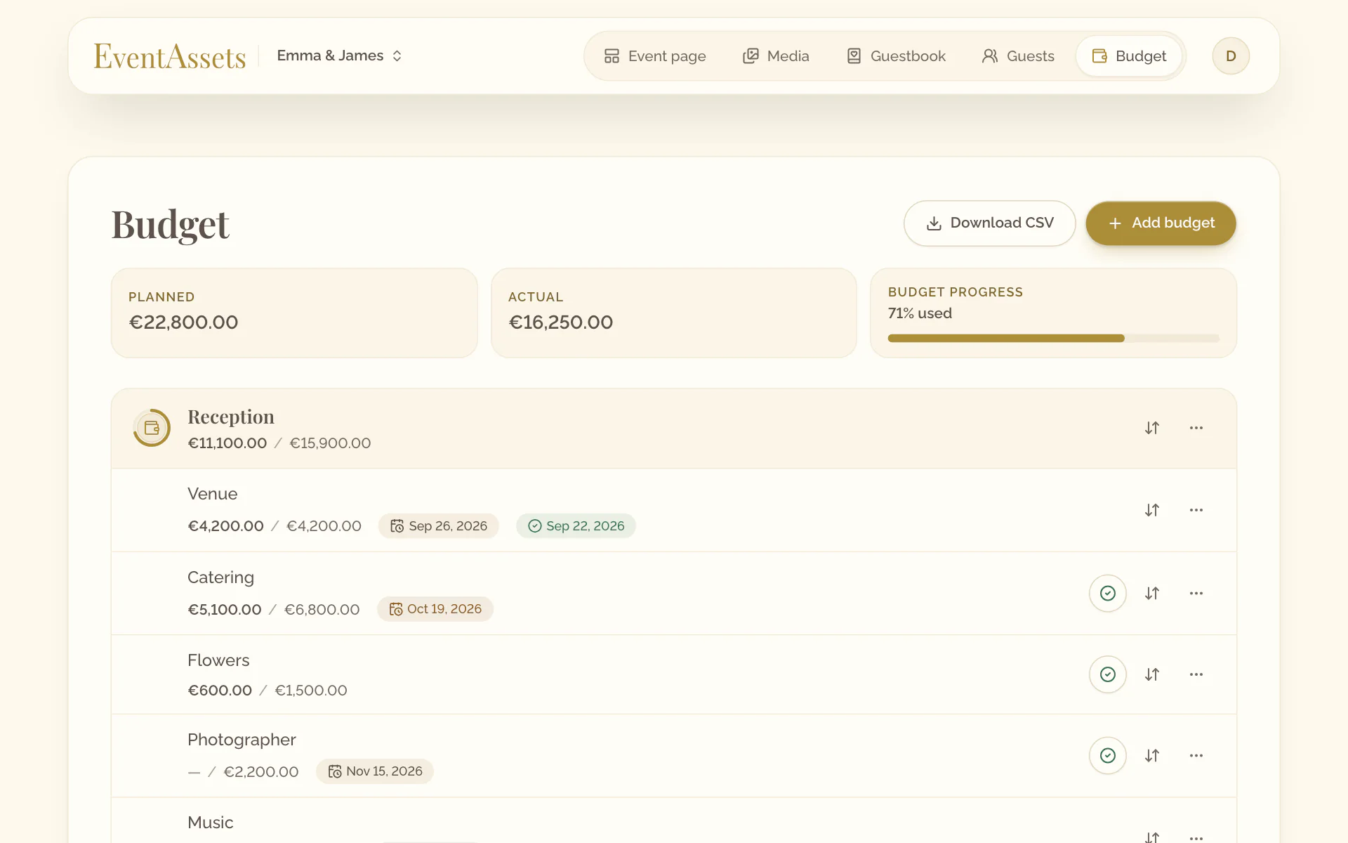Go to the Event page tab
Screen dimensions: 1348x843
click(655, 56)
